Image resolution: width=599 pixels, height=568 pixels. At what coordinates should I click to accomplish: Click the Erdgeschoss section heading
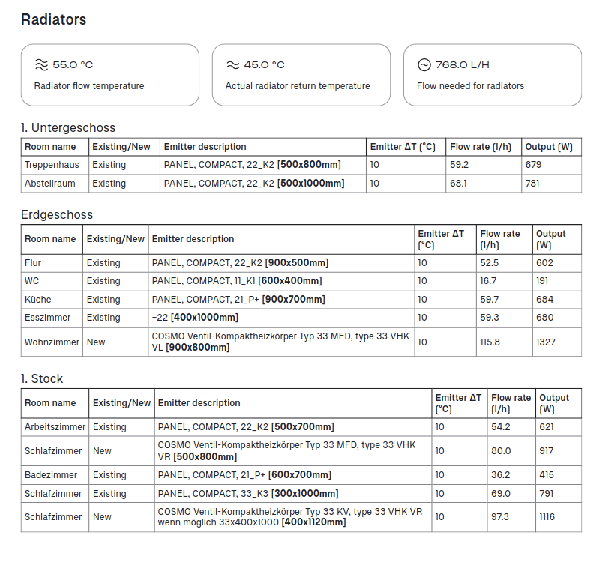click(x=57, y=214)
